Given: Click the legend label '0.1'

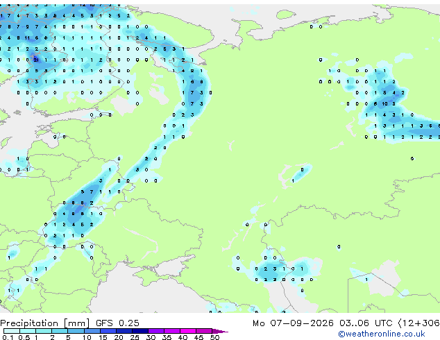Looking at the screenshot, I should pos(8,337).
